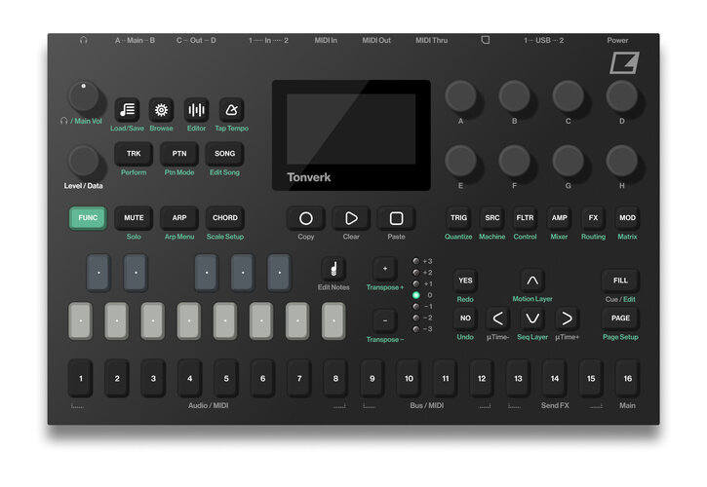The height and width of the screenshot is (487, 707).
Task: Click track button 15
Action: coord(591,378)
